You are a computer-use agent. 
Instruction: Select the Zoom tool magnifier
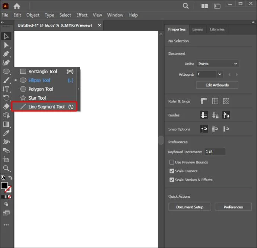pyautogui.click(x=6, y=169)
